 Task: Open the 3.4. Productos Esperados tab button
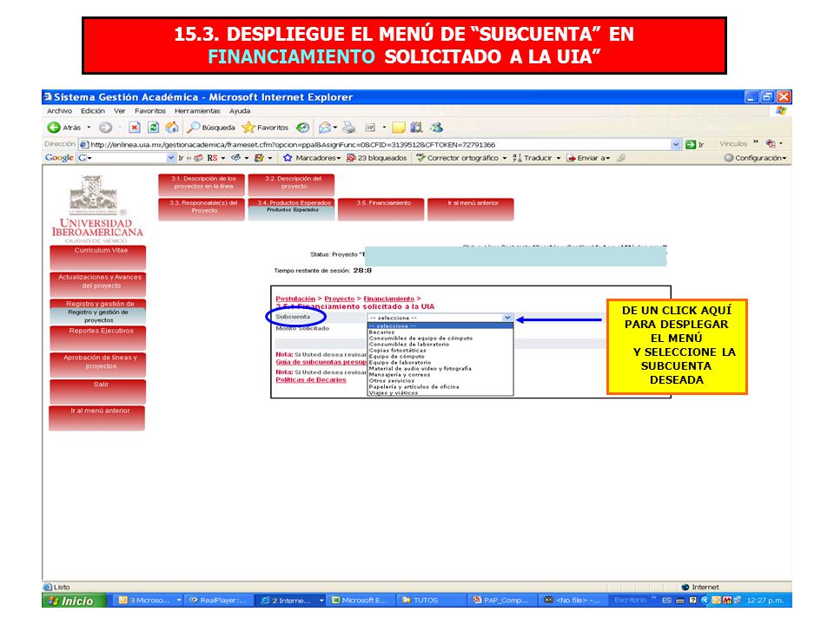(292, 209)
